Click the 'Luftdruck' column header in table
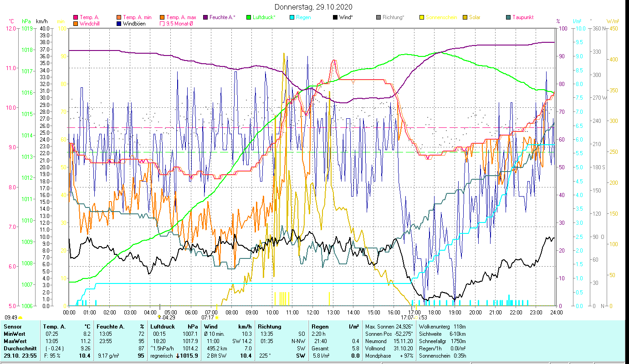The width and height of the screenshot is (629, 364). [163, 327]
